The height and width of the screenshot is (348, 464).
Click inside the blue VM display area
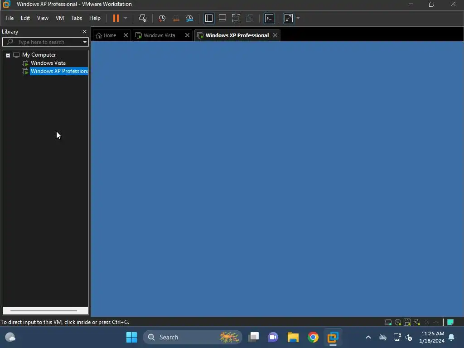point(277,179)
